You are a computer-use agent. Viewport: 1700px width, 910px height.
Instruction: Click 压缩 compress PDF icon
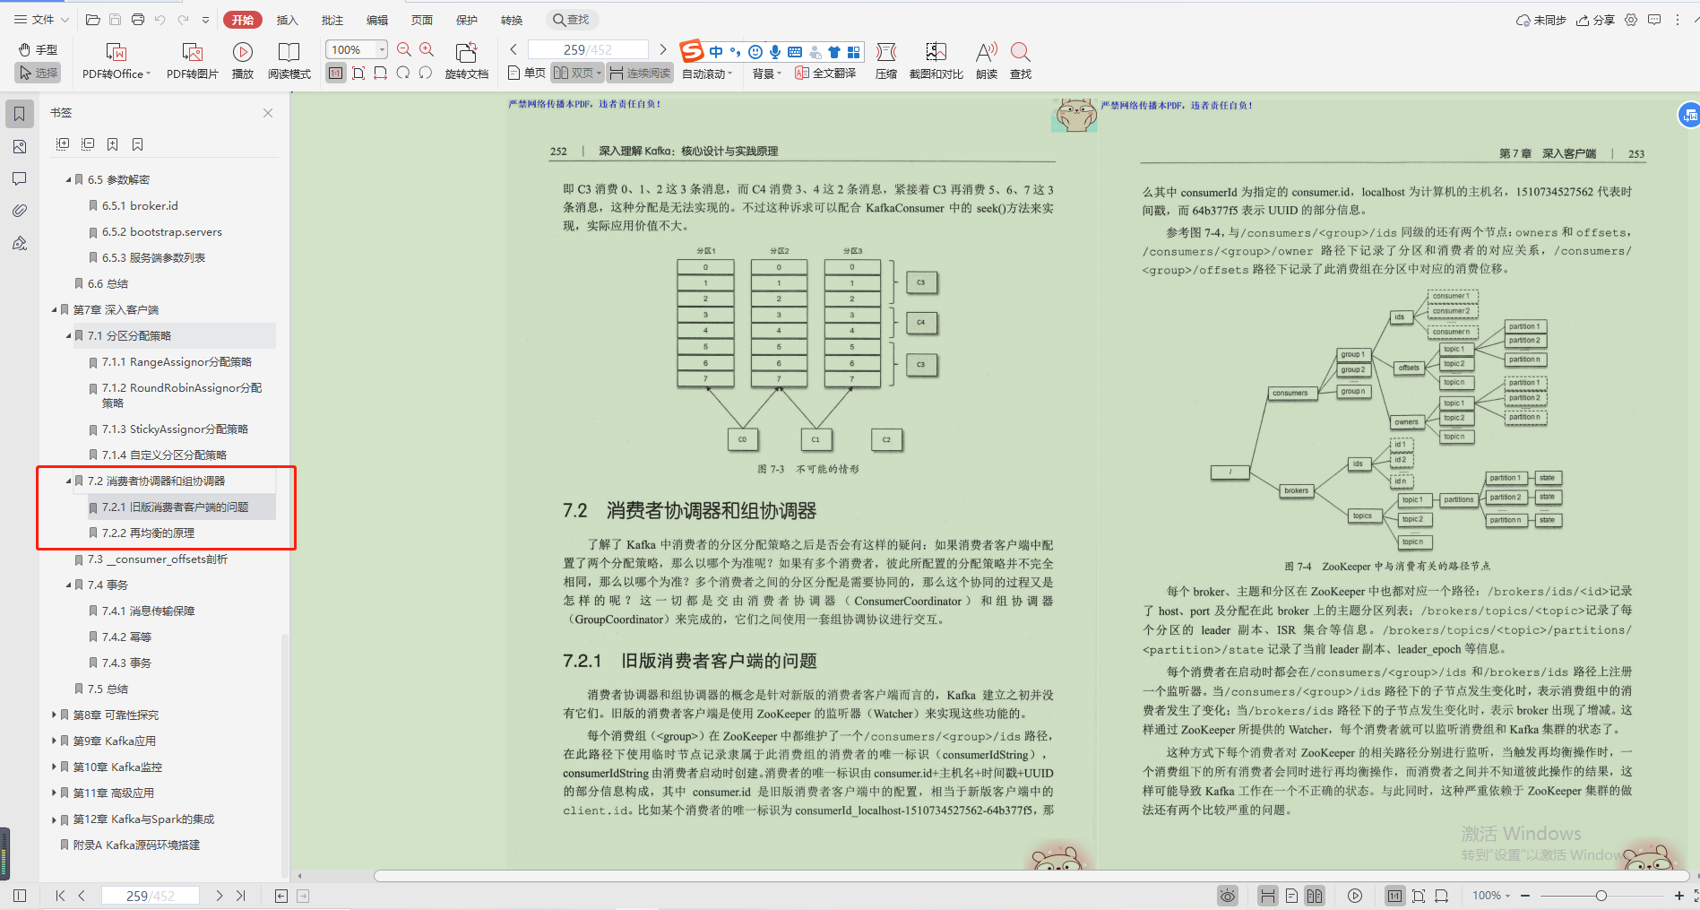point(885,61)
